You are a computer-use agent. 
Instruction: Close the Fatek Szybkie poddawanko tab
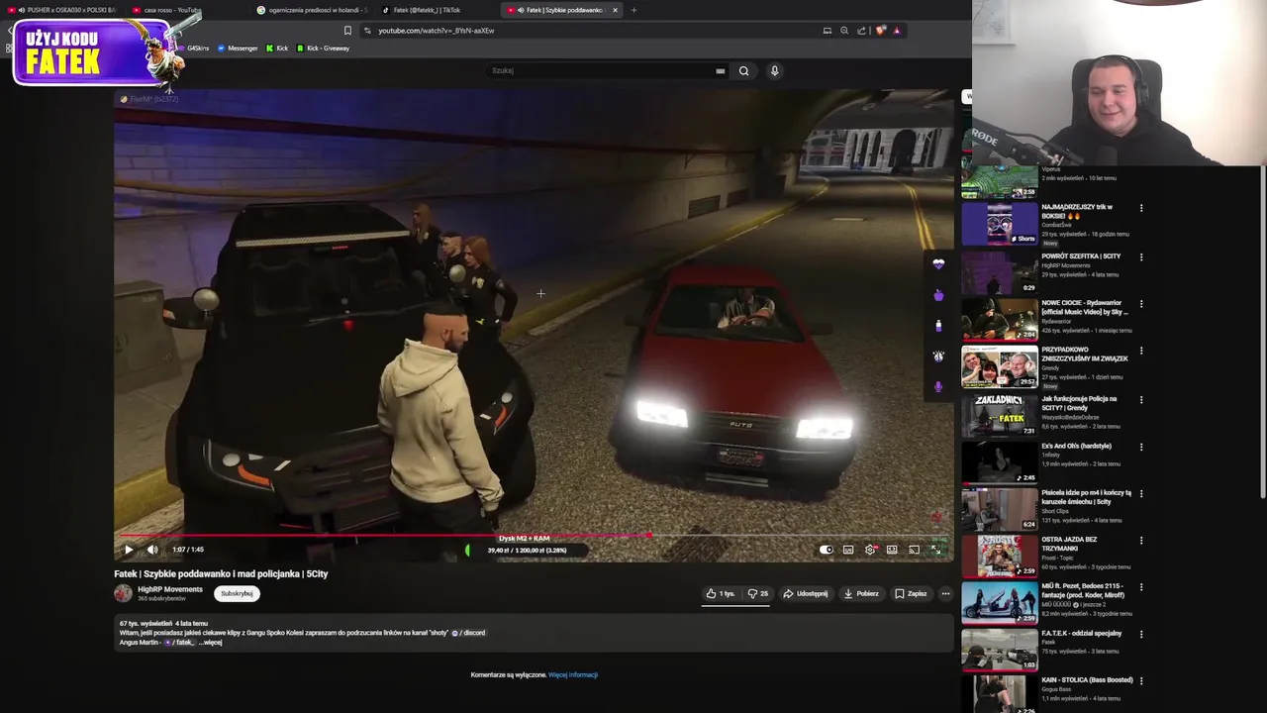[x=615, y=10]
